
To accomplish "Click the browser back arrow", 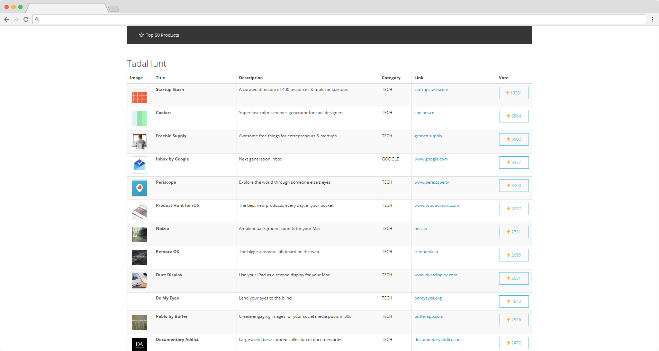I will (x=7, y=19).
